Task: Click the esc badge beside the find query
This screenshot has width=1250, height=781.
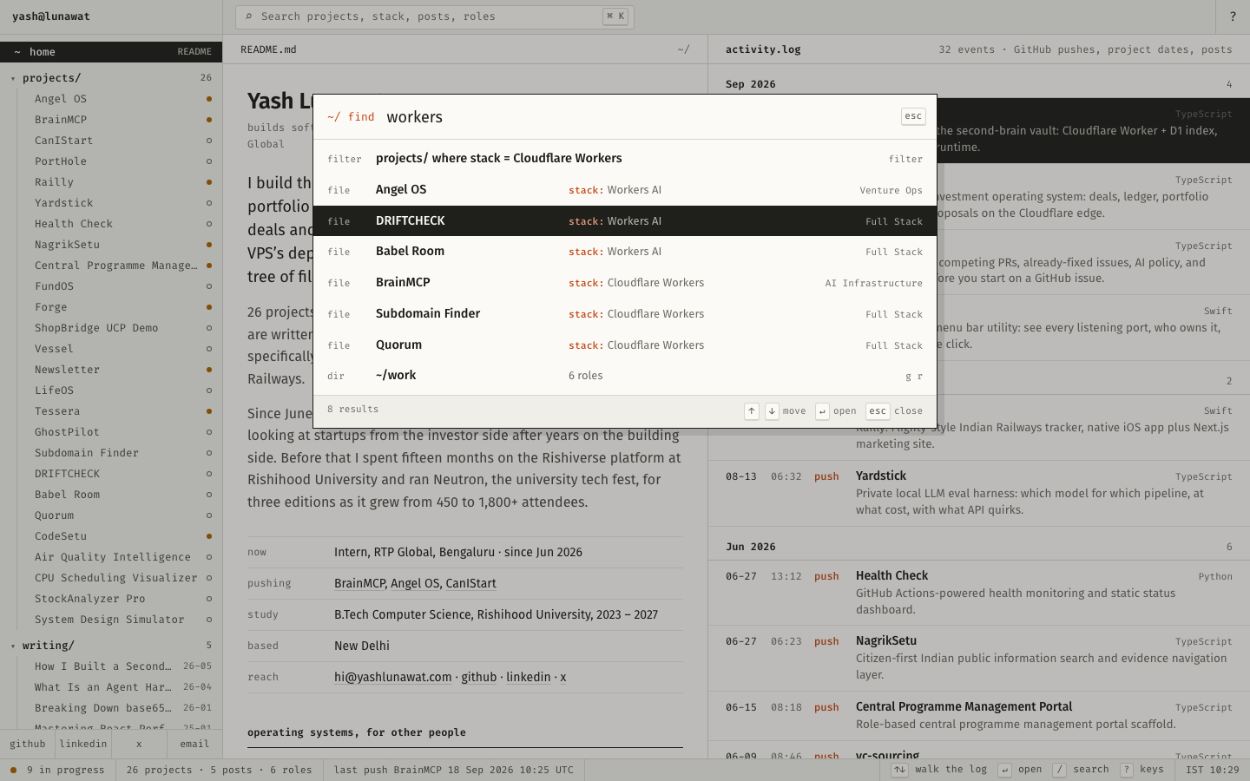Action: [913, 116]
